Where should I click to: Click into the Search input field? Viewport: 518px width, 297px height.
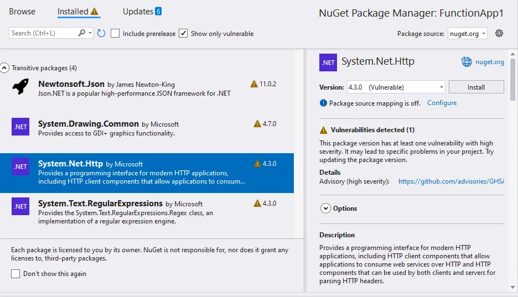(43, 33)
